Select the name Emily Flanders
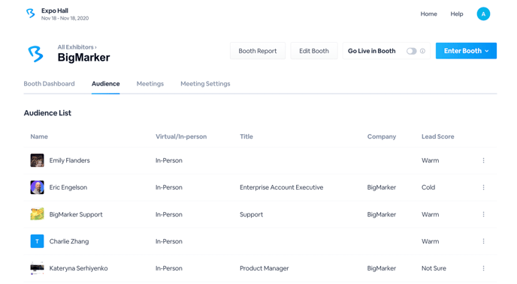 tap(70, 160)
